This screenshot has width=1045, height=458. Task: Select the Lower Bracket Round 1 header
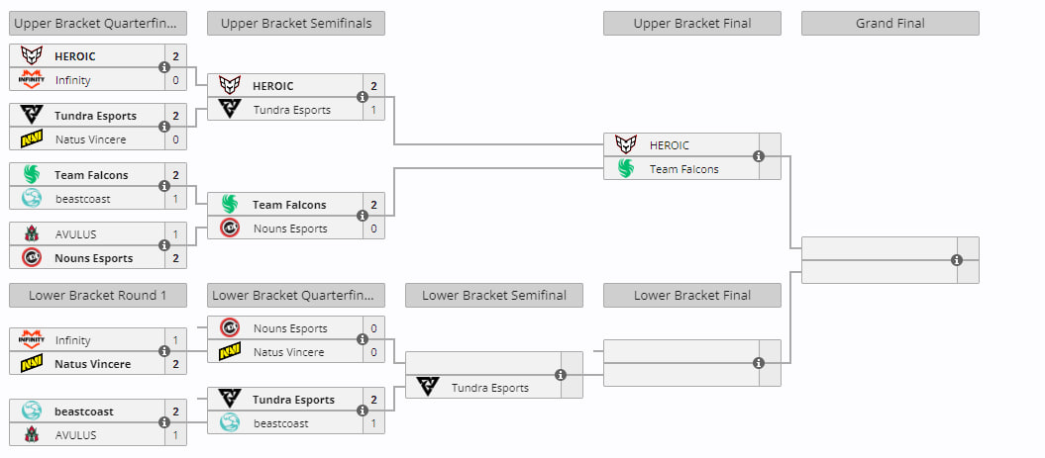point(98,296)
